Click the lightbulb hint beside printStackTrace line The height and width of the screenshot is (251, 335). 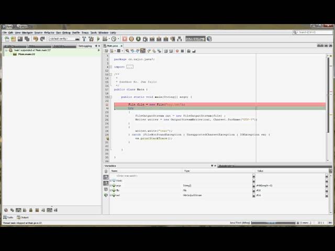(108, 139)
